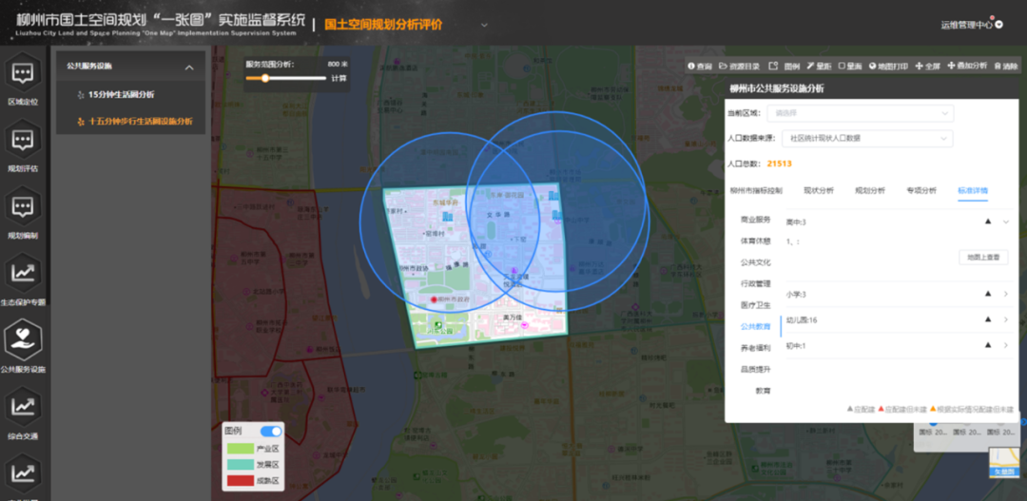Click 地图打印 in the toolbar
Viewport: 1027px width, 501px height.
coord(888,67)
